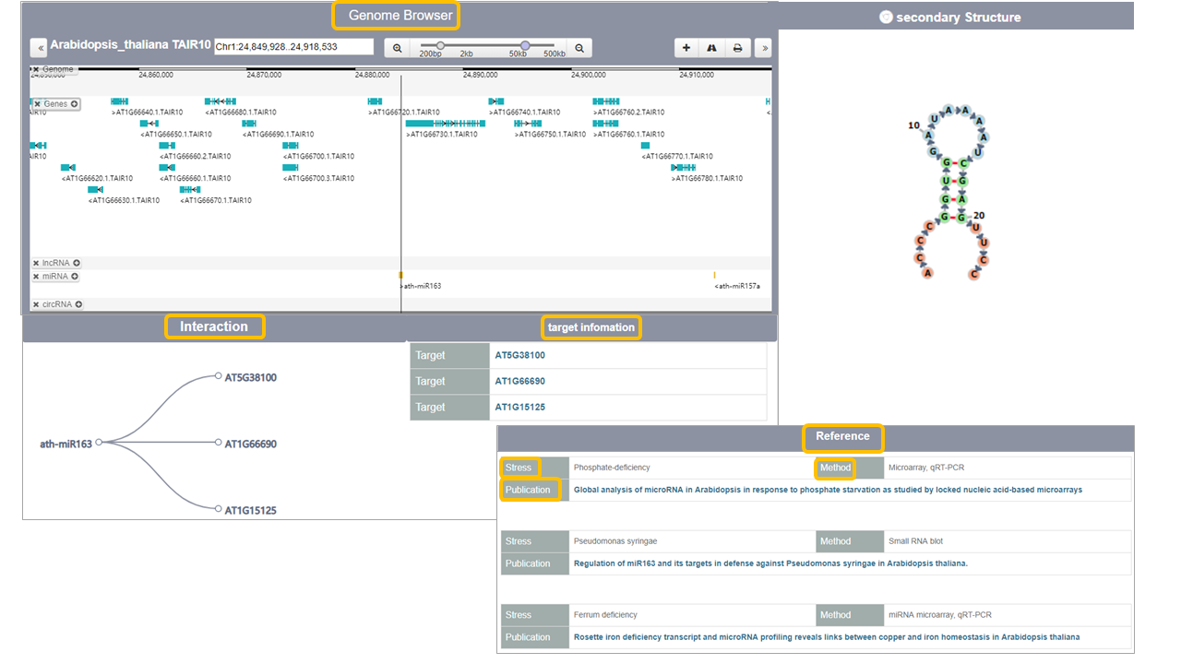Select the ath-miR163 node in Interaction graph
Image resolution: width=1181 pixels, height=664 pixels.
[x=99, y=443]
